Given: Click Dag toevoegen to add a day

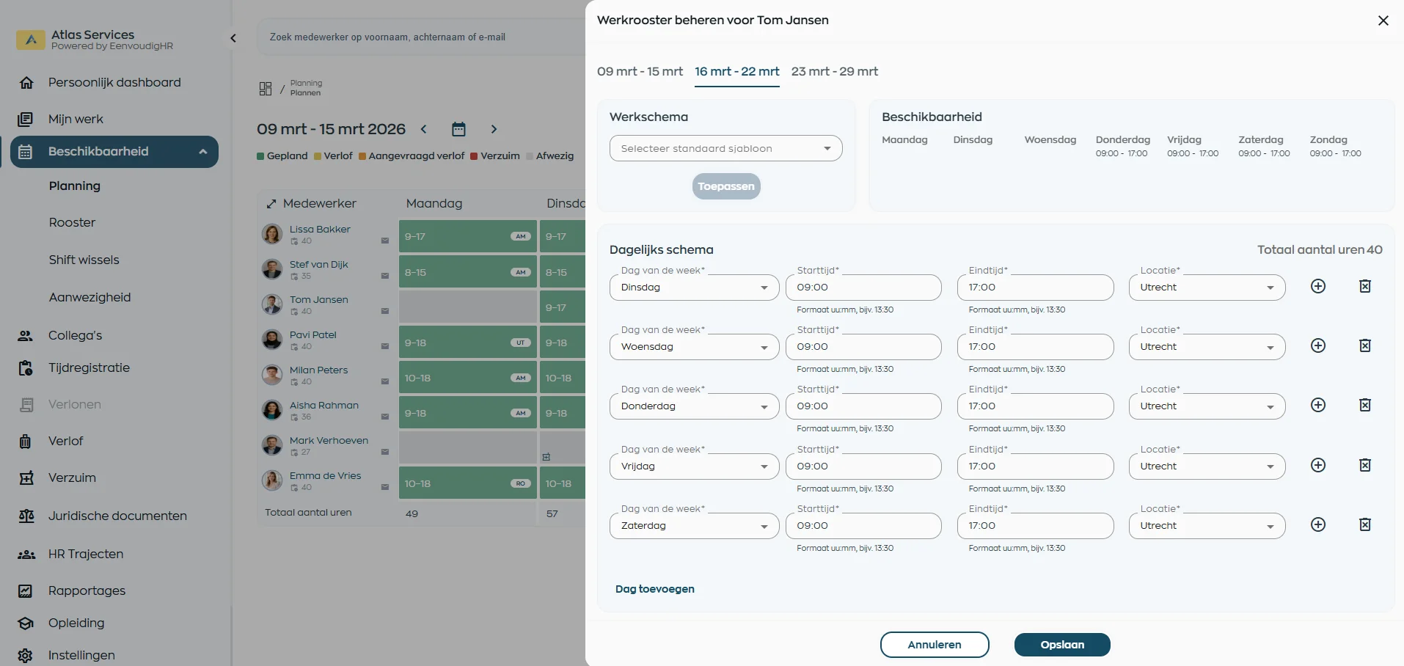Looking at the screenshot, I should (654, 589).
